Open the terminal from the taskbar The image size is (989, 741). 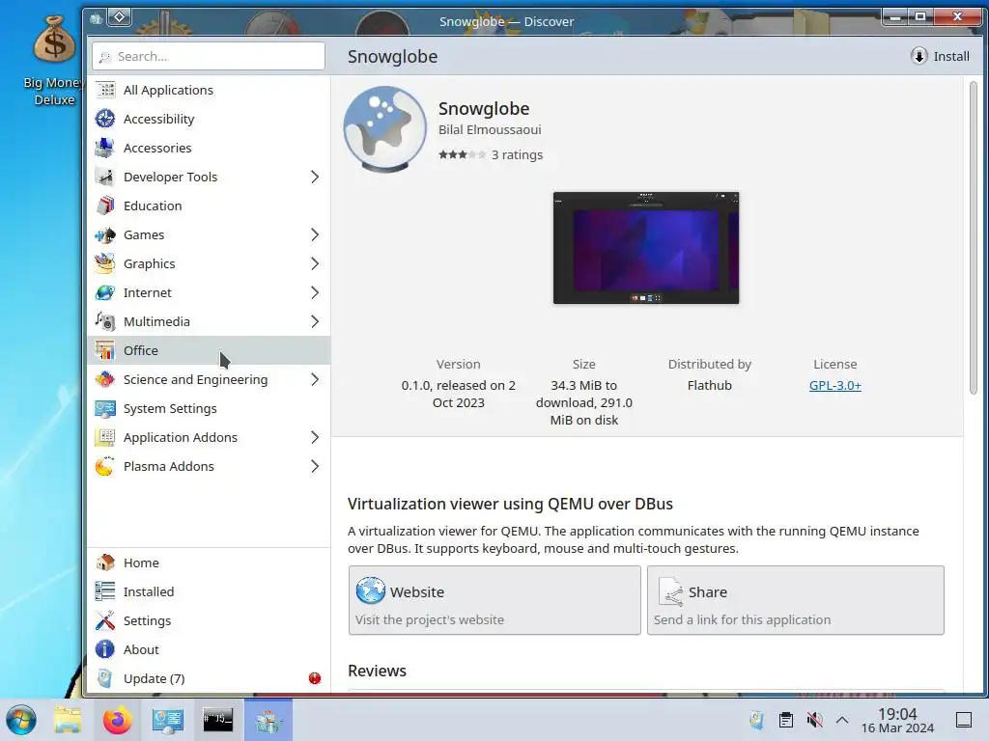coord(217,720)
